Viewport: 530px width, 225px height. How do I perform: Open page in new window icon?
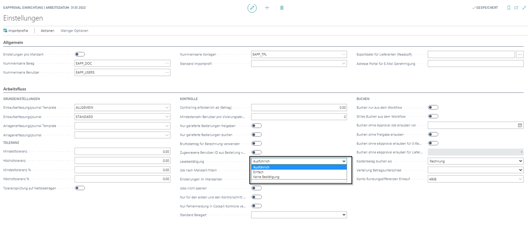click(516, 8)
